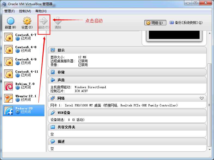Image resolution: width=214 pixels, height=160 pixels.
Task: Open 设置 (Settings) gear icon
Action: coord(27,21)
